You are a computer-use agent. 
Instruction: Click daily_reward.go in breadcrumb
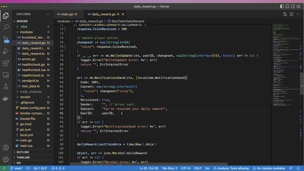(89, 21)
